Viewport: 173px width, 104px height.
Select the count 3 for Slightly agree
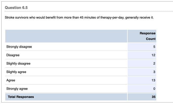pos(154,72)
